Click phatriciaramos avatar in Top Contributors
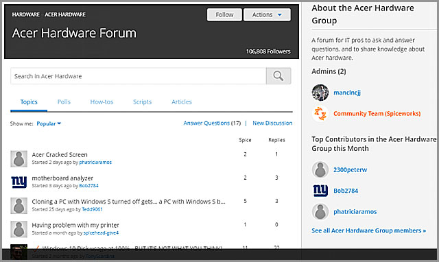This screenshot has height=262, width=439. point(320,212)
